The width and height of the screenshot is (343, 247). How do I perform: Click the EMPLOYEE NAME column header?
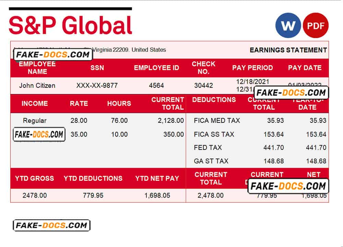point(37,68)
